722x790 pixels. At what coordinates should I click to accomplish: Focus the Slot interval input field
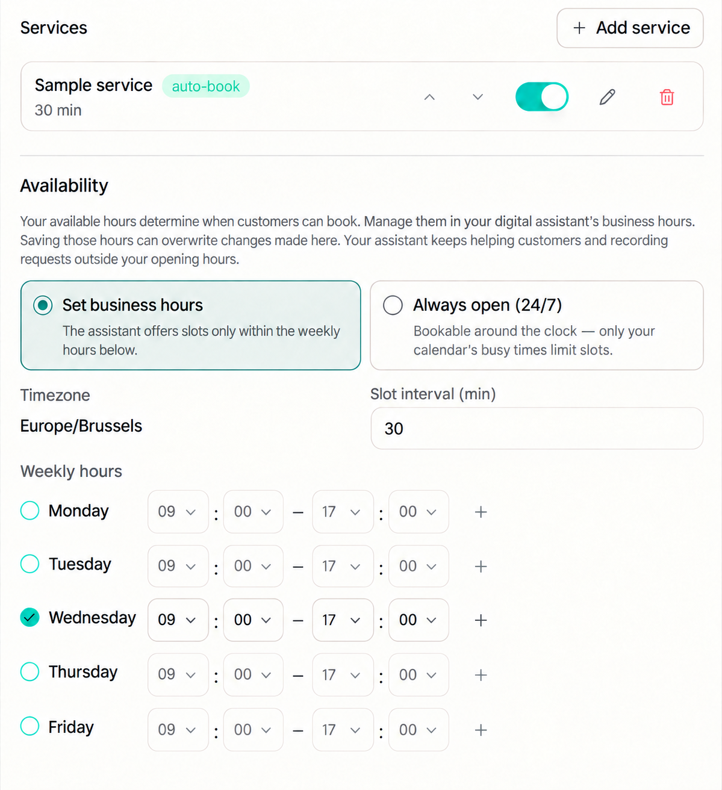[537, 428]
